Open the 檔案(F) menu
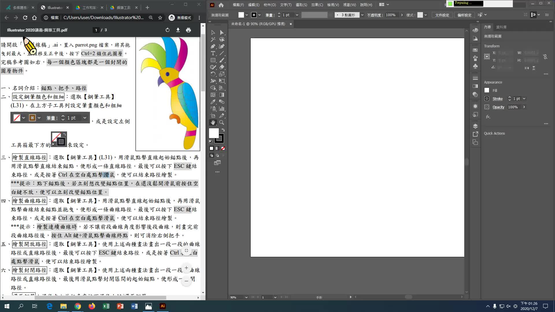555x312 pixels. pyautogui.click(x=238, y=5)
